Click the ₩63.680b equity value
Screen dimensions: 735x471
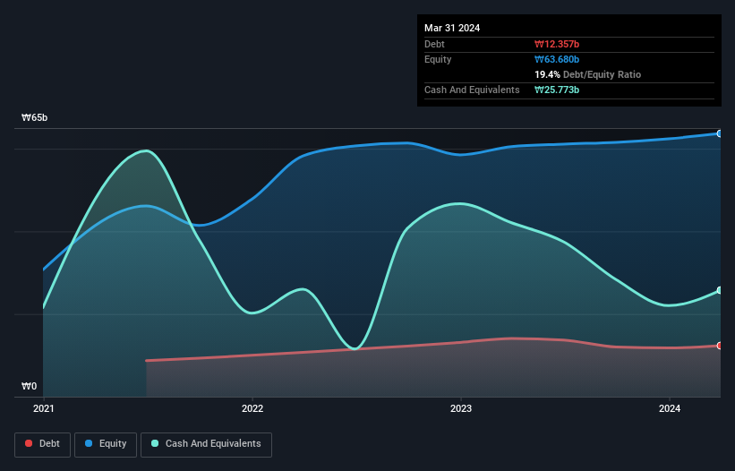557,59
